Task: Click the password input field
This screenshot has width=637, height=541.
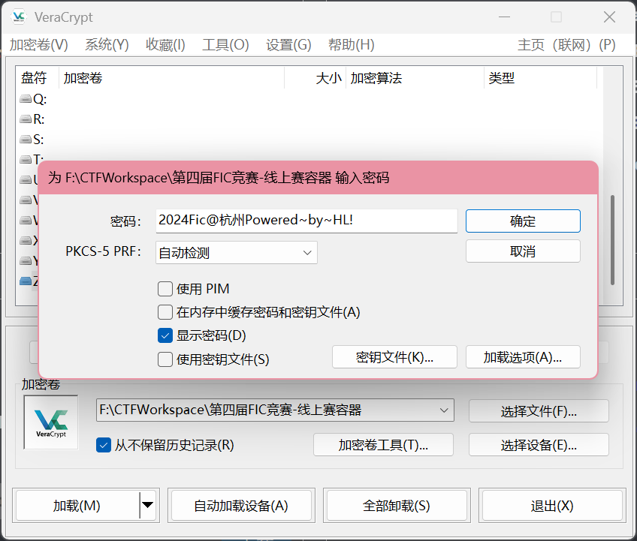Action: 306,221
